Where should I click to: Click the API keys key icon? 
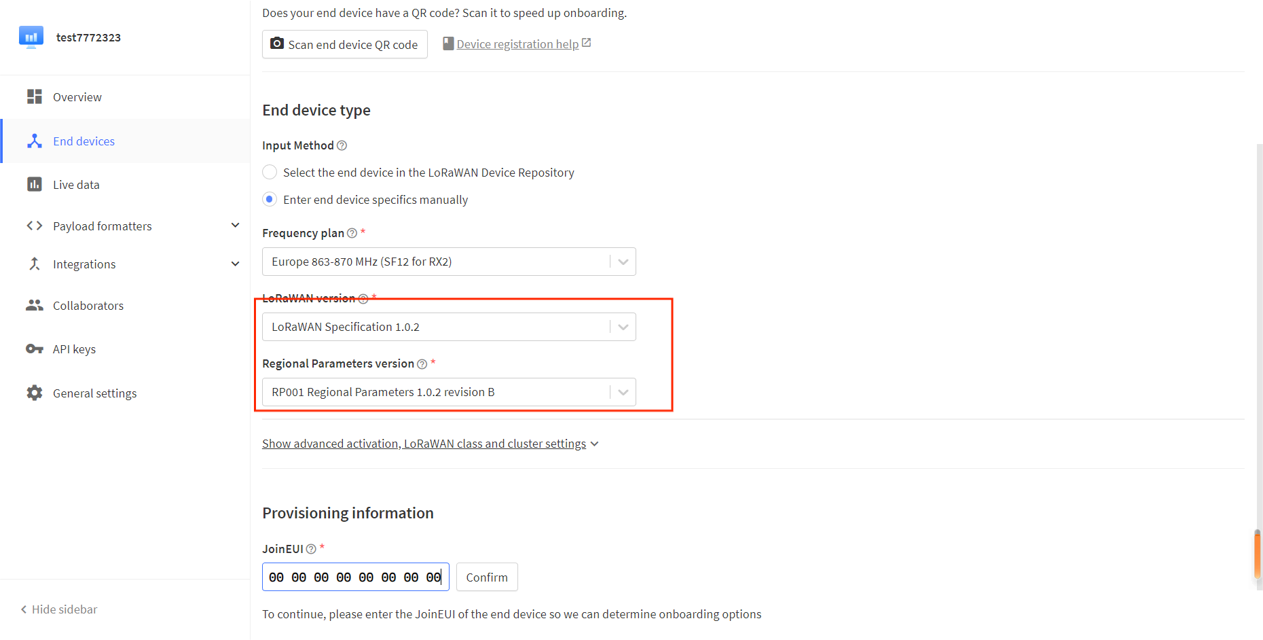(x=35, y=349)
